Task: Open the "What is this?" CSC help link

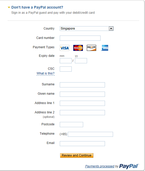Action: [x=45, y=73]
